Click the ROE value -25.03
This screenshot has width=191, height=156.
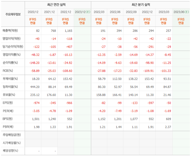pyautogui.click(x=52, y=71)
